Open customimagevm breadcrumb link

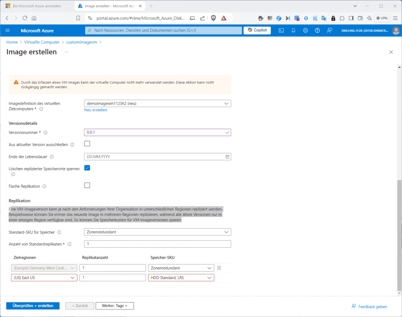82,42
